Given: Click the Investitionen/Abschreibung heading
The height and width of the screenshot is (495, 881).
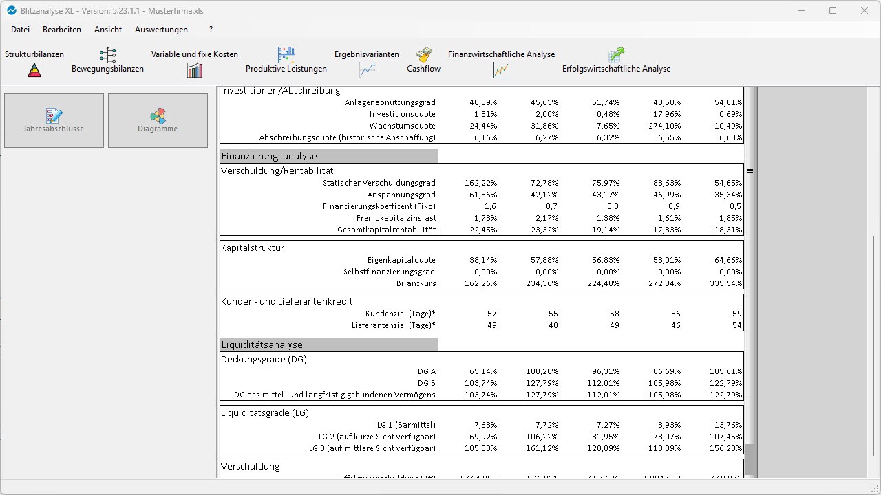Looking at the screenshot, I should point(280,91).
